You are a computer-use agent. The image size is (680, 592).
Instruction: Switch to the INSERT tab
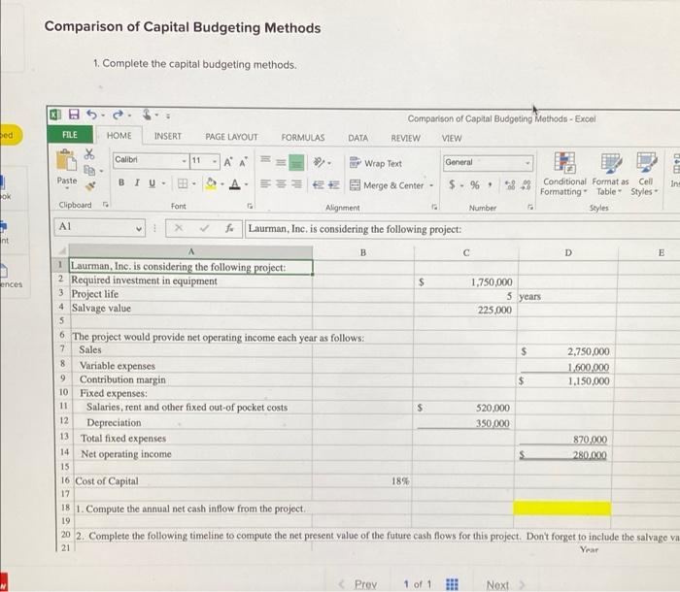click(168, 136)
